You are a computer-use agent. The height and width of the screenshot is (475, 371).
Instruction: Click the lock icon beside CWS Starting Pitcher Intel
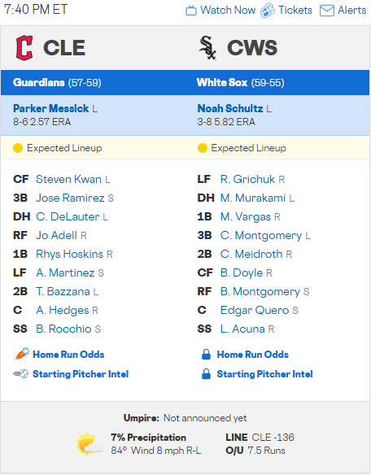[206, 374]
